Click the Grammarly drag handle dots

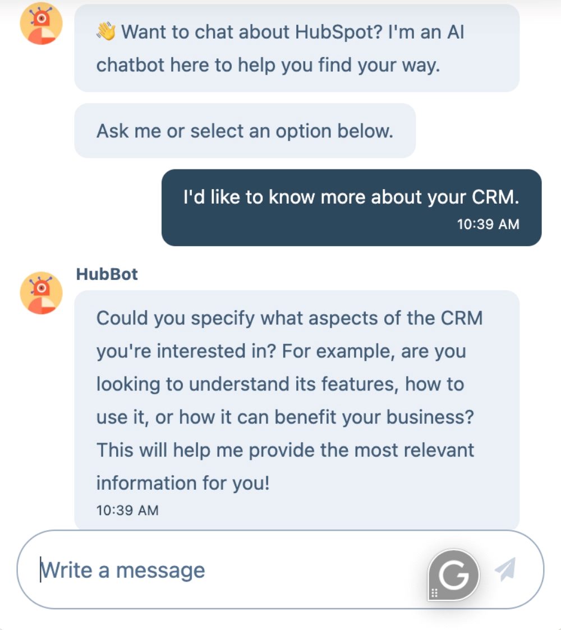(x=434, y=592)
